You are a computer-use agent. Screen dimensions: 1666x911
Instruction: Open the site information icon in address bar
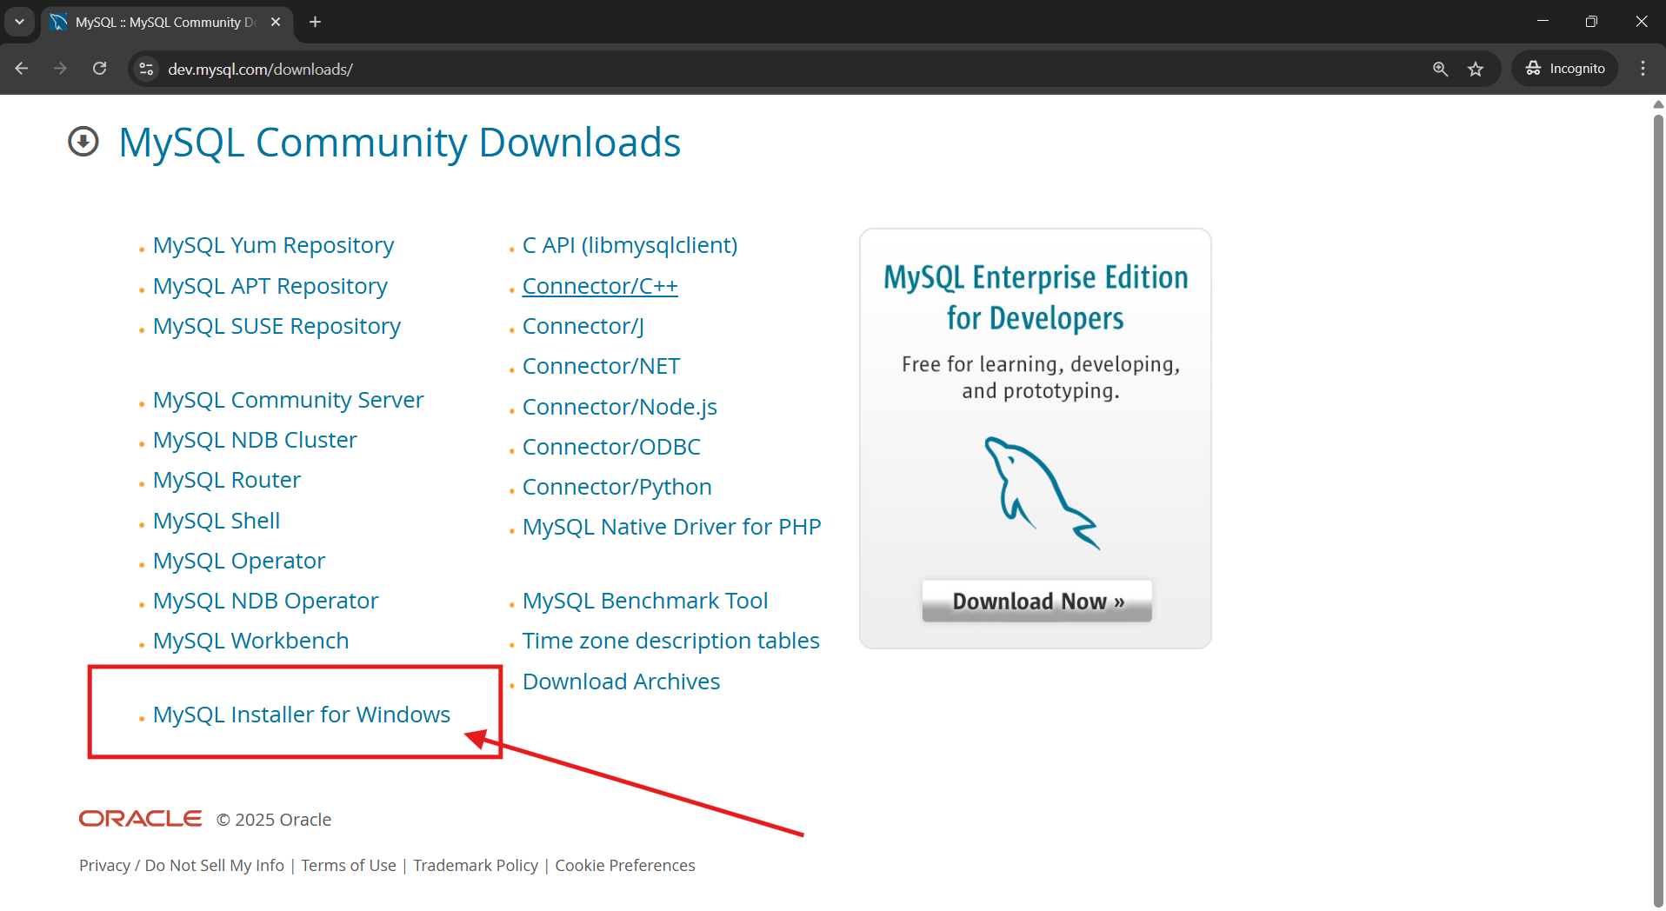146,69
